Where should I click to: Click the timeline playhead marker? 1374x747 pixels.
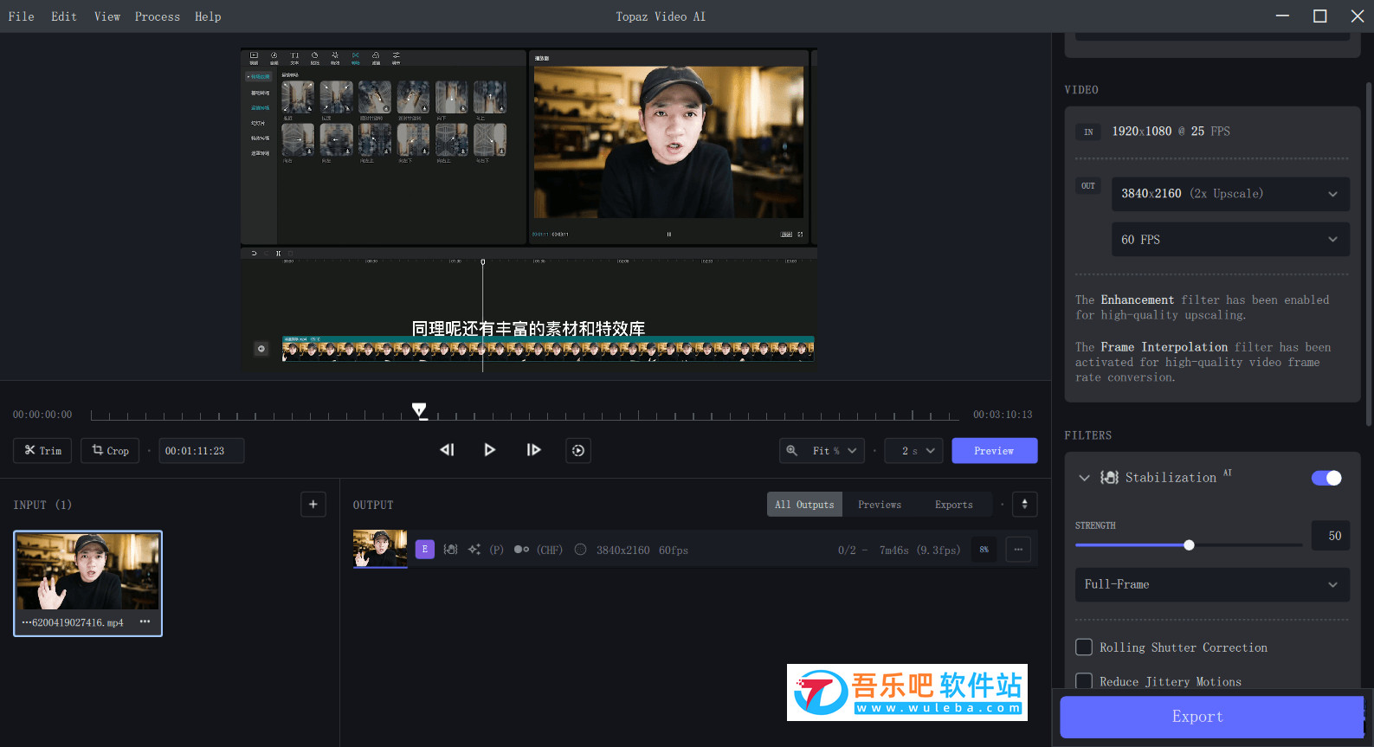pyautogui.click(x=419, y=410)
